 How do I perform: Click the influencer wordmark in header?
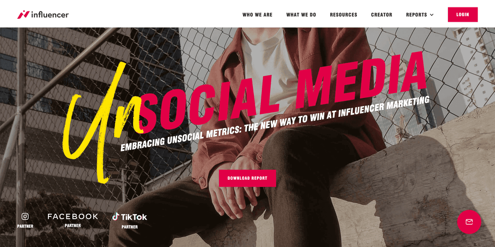pos(50,14)
